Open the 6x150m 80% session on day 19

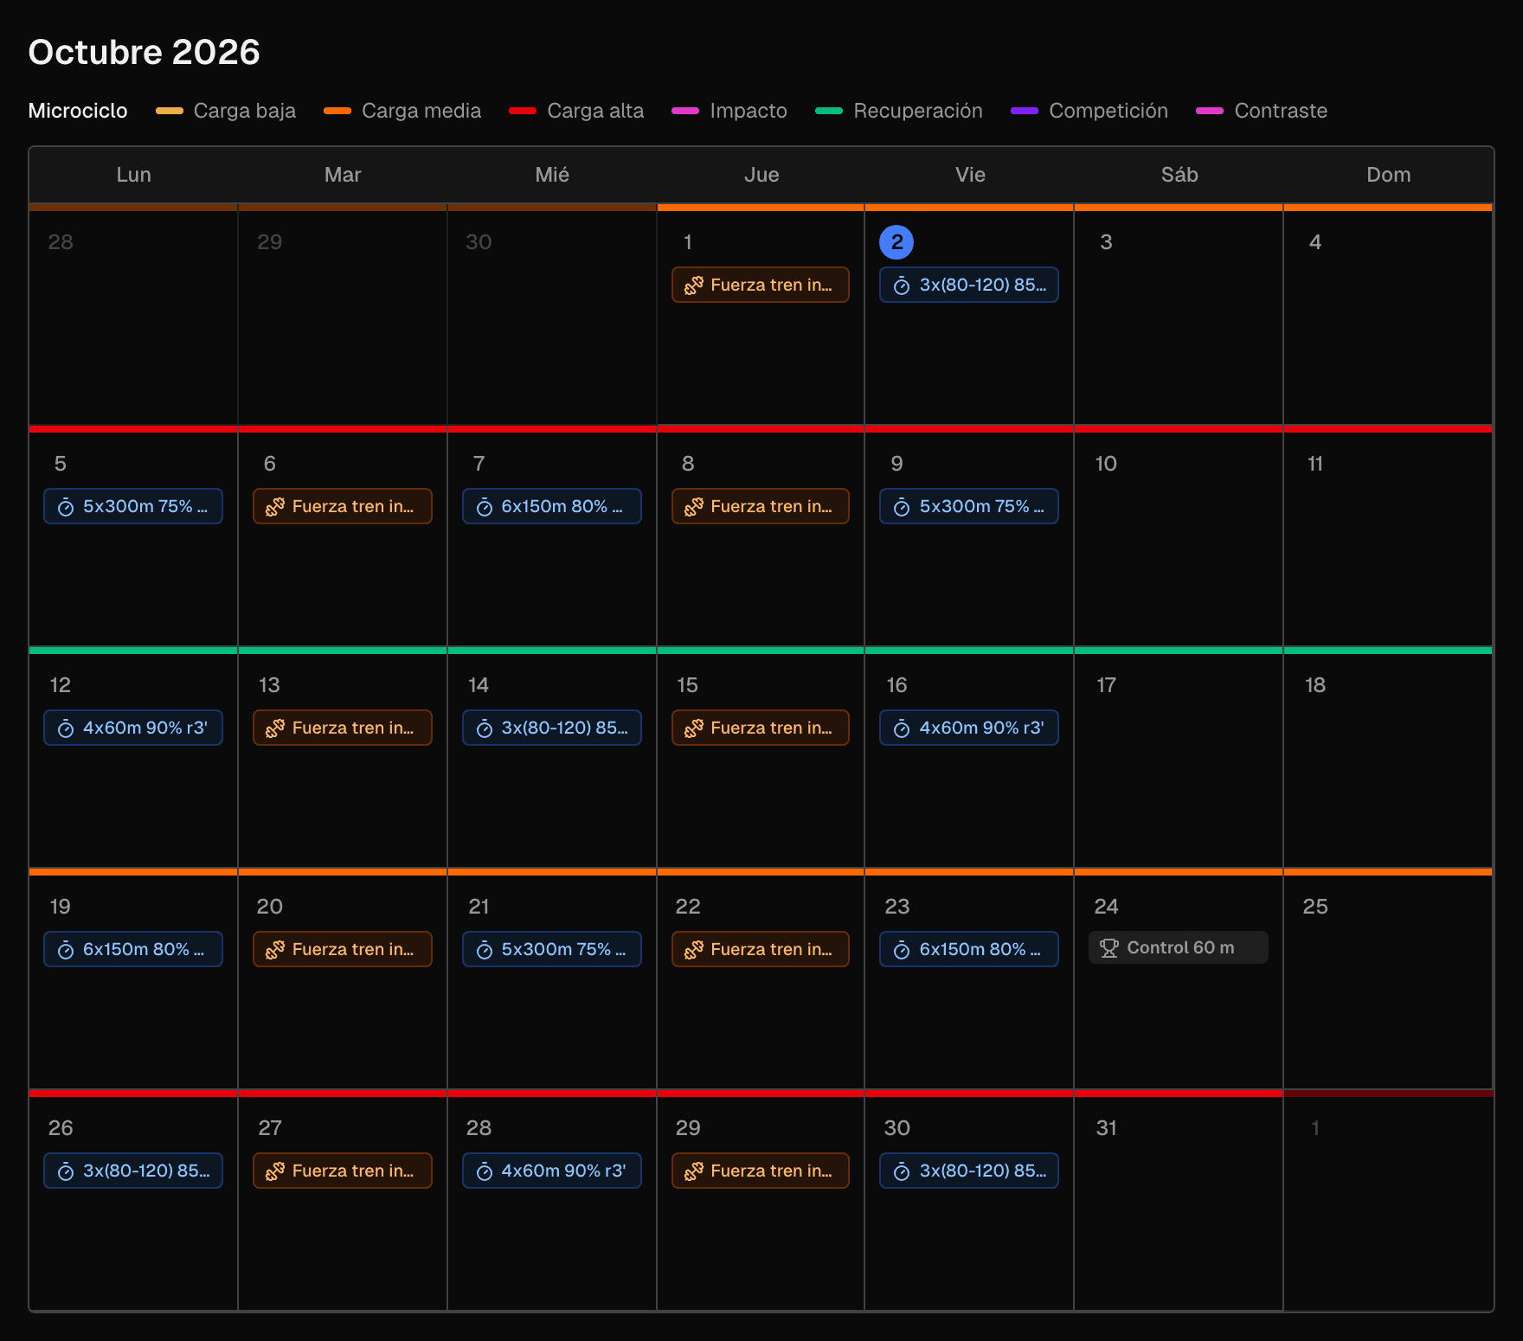pos(133,949)
